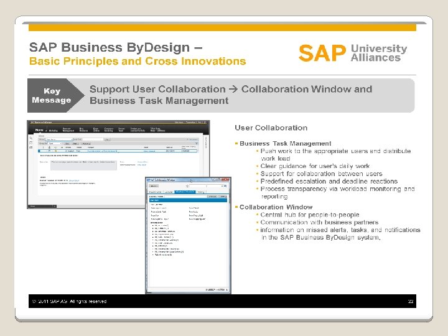Click the 'Collaboration Window' bullet heading
Viewport: 448px width, 336px height.
(276, 207)
